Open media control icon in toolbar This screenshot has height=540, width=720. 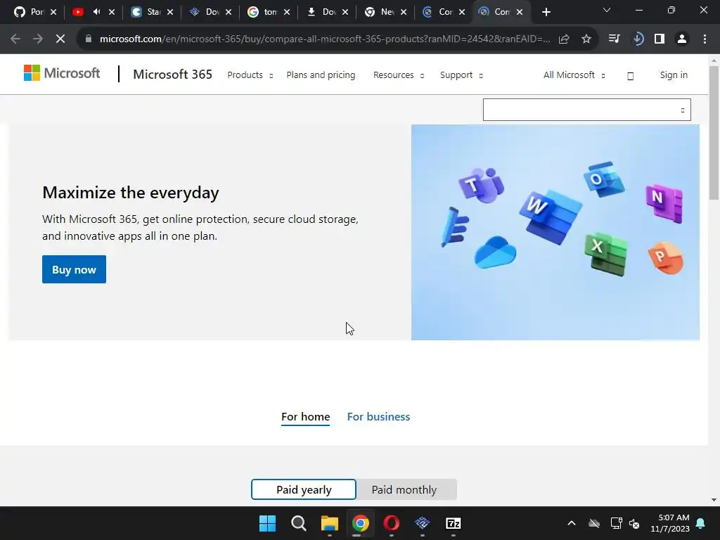(614, 39)
